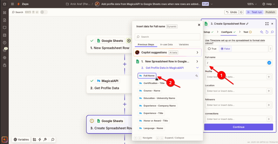Go to the Setup step tab
This screenshot has width=278, height=144.
208,32
